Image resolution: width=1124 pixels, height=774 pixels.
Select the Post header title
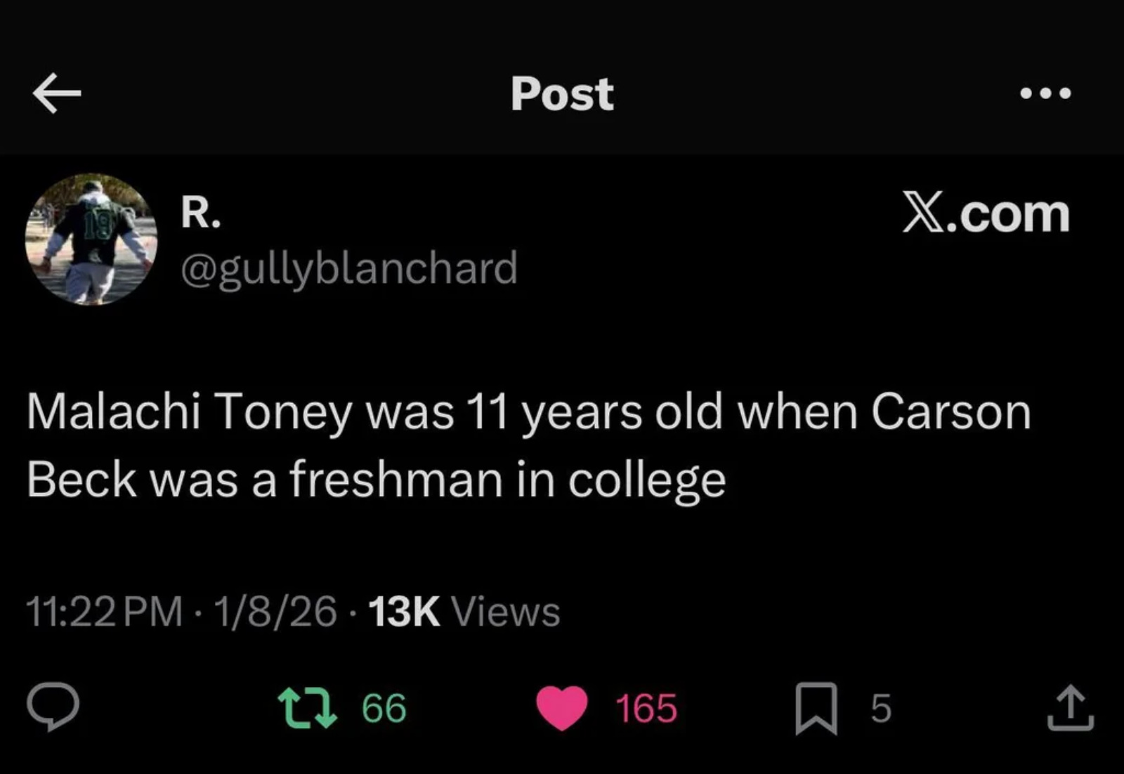[561, 94]
